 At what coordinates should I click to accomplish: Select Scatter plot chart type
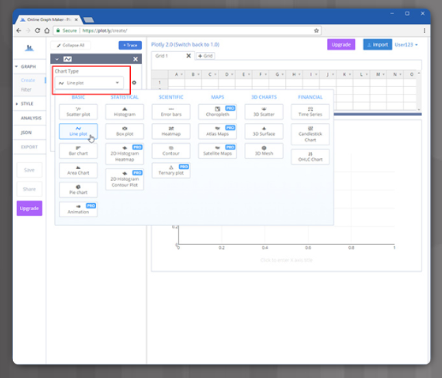(78, 112)
